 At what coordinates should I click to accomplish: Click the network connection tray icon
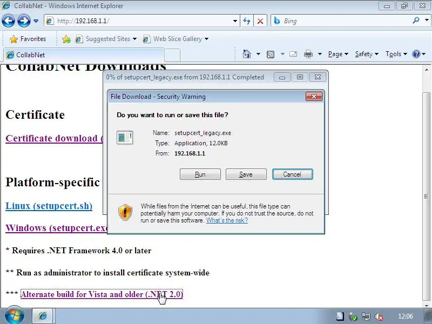click(x=366, y=316)
